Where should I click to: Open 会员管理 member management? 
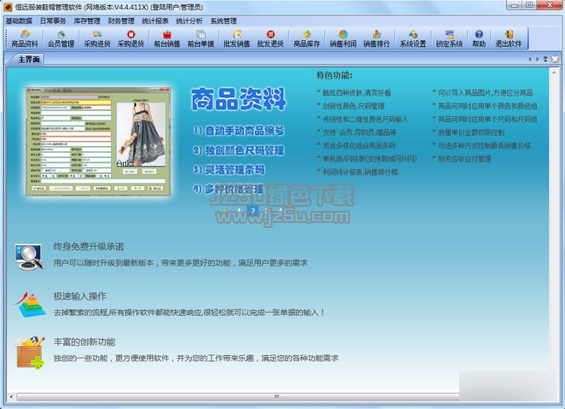coord(61,38)
